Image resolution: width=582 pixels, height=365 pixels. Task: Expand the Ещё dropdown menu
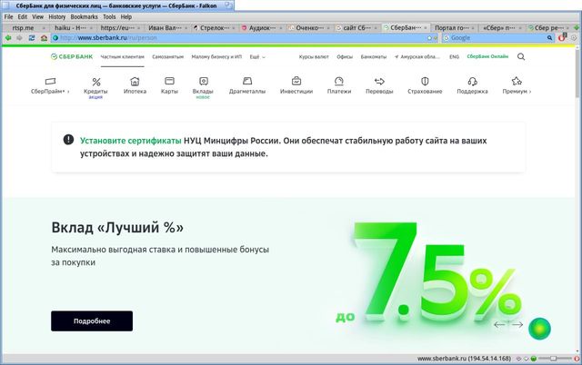[x=257, y=57]
